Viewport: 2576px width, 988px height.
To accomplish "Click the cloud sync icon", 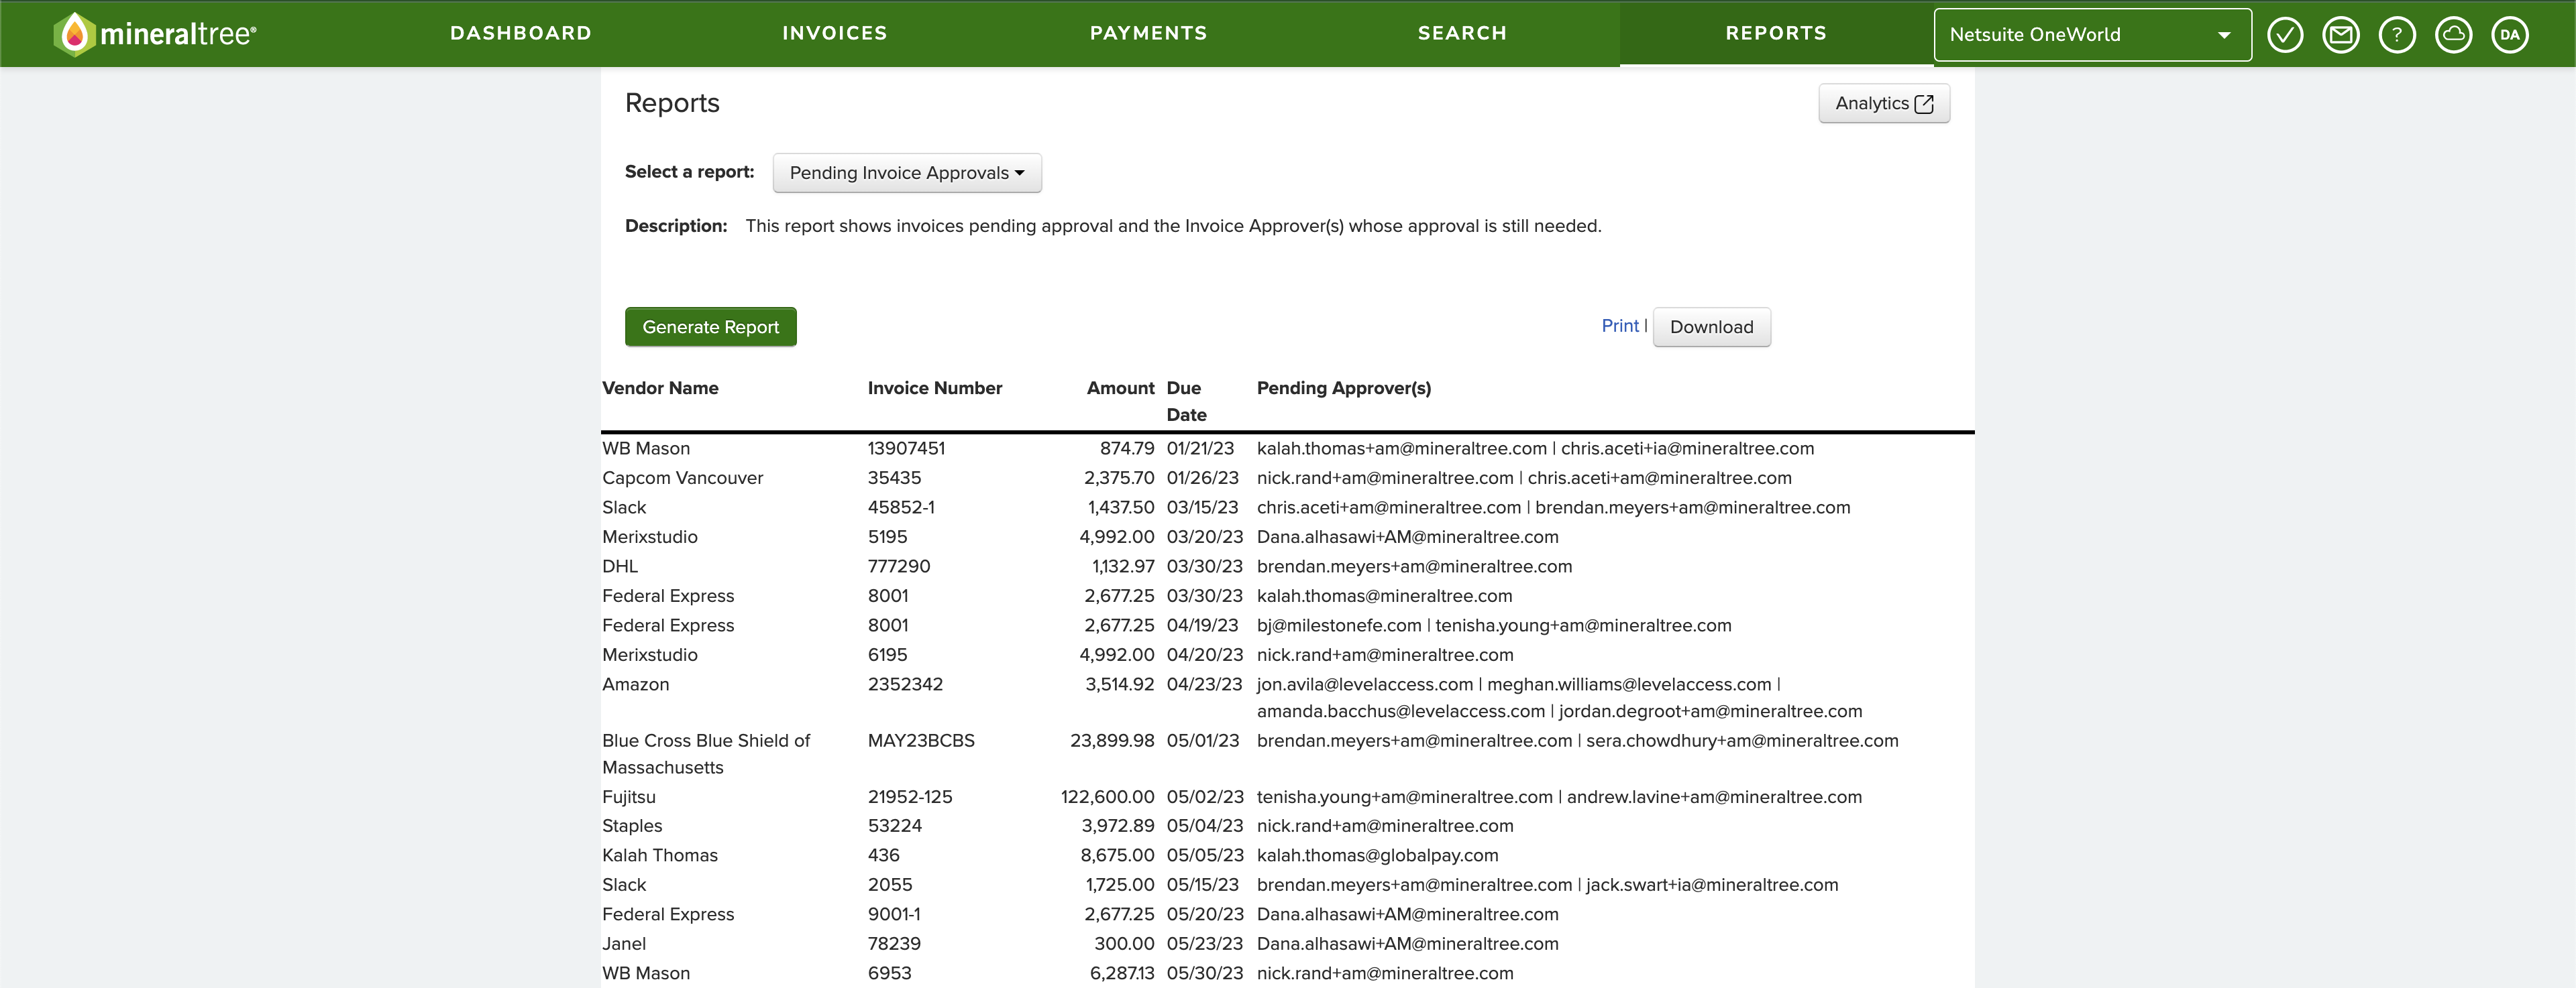I will 2453,35.
